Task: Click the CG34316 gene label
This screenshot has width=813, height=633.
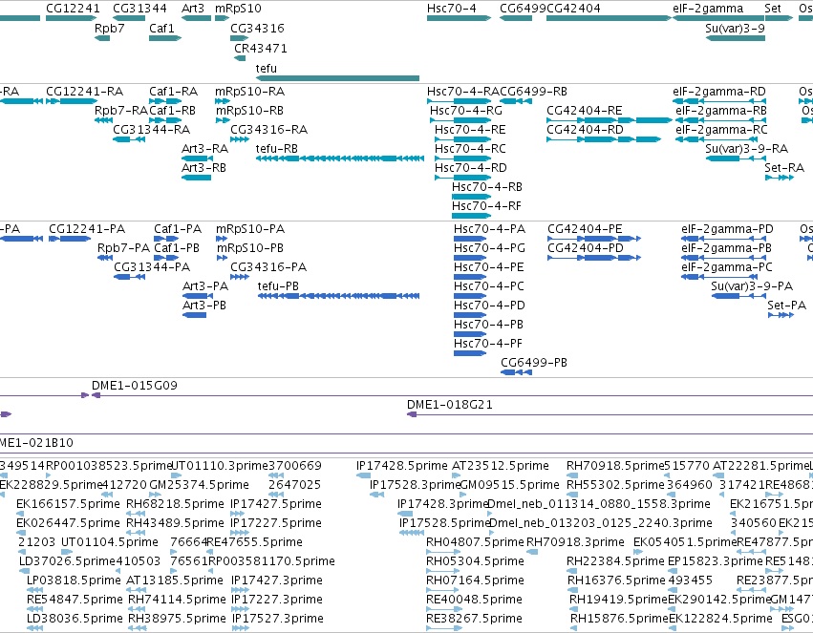Action: [257, 28]
